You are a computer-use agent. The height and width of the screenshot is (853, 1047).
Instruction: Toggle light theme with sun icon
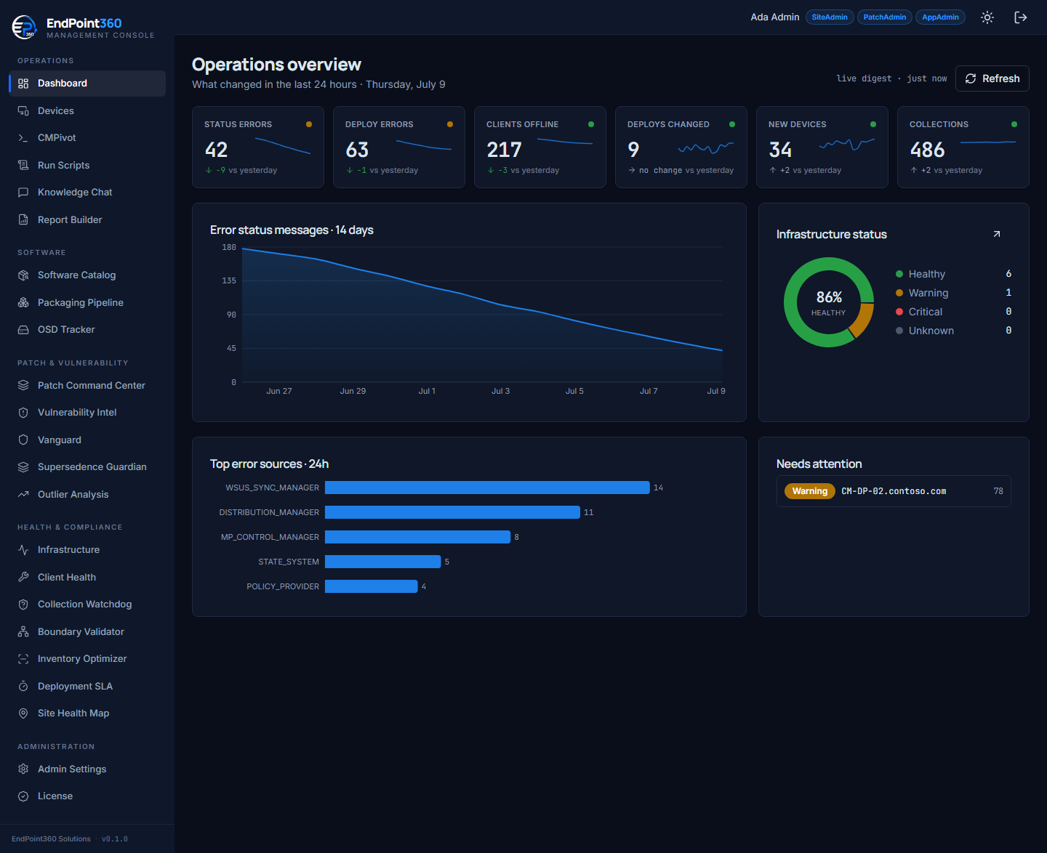tap(987, 17)
